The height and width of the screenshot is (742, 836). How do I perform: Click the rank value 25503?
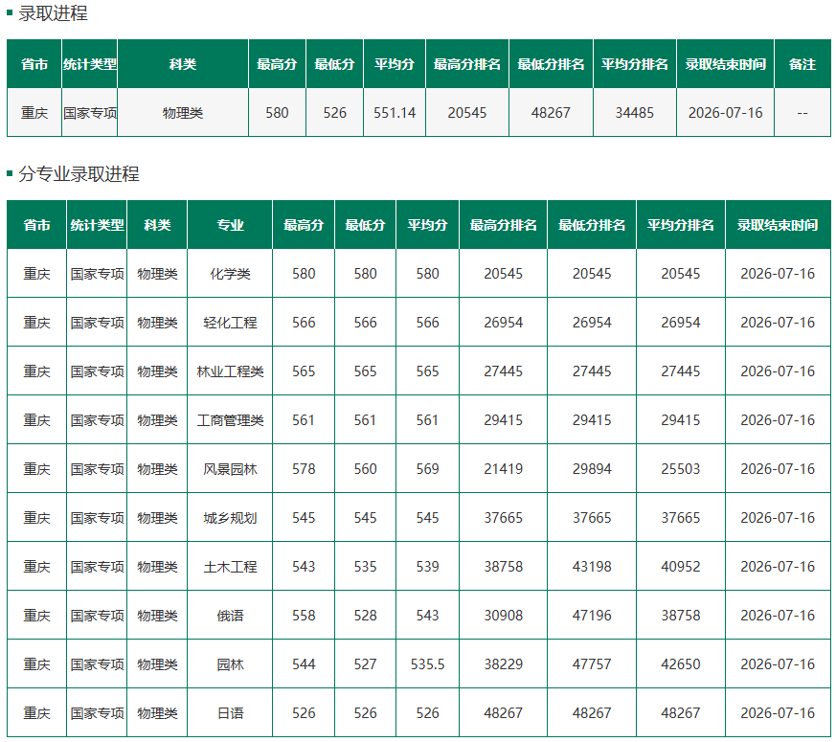(x=680, y=469)
